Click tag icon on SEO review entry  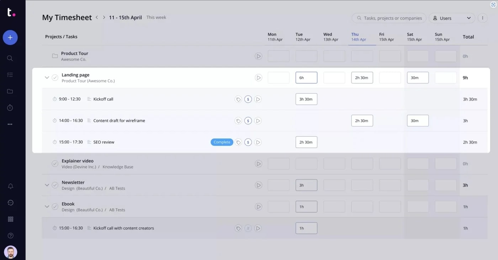(x=238, y=142)
